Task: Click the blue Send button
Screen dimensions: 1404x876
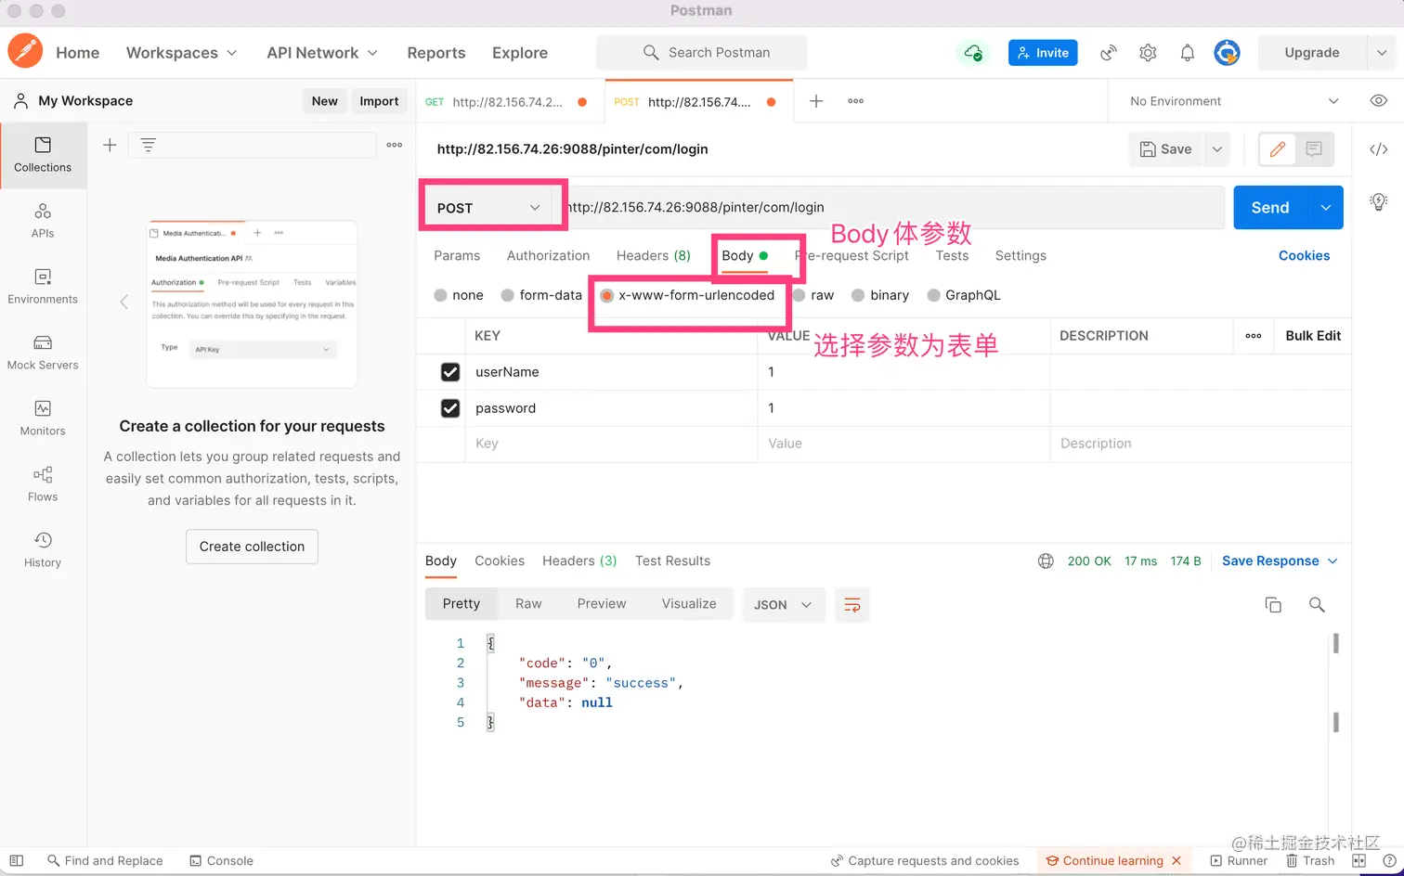Action: pos(1270,208)
